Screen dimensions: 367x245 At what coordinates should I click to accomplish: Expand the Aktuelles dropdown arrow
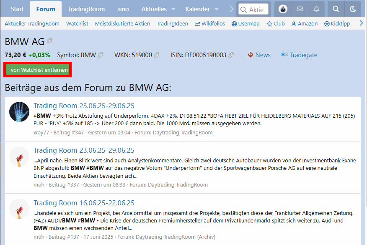tap(173, 9)
